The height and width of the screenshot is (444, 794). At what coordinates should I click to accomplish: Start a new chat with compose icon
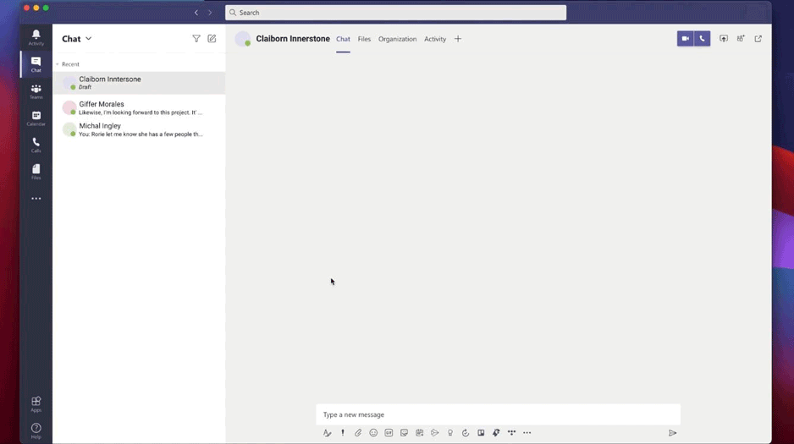(x=212, y=38)
